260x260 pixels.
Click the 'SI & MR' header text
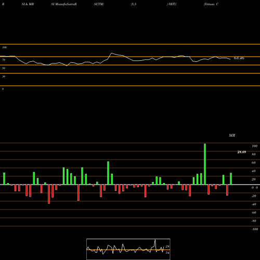[28, 4]
